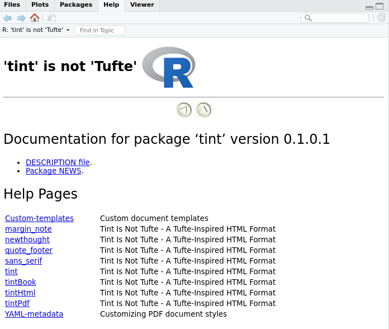The image size is (389, 329).
Task: Open the tintBook help page
Action: (21, 282)
